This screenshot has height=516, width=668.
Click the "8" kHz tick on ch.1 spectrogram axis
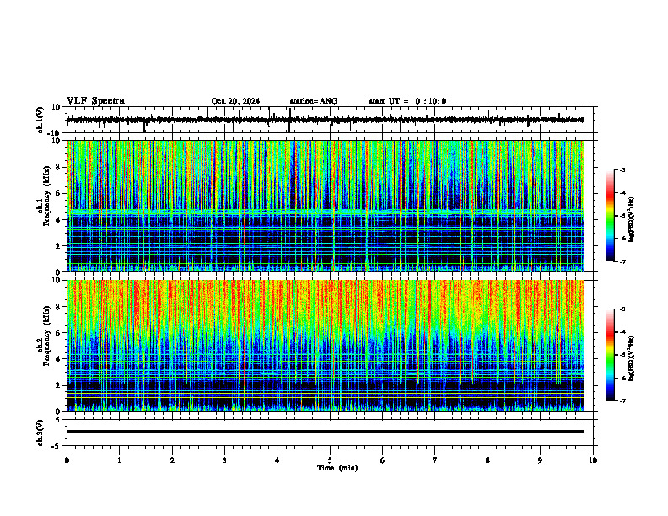[59, 167]
